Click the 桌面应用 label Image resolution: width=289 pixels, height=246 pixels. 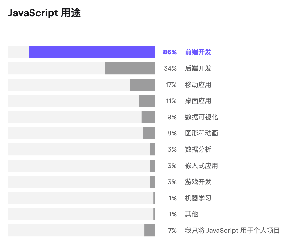[x=198, y=101]
